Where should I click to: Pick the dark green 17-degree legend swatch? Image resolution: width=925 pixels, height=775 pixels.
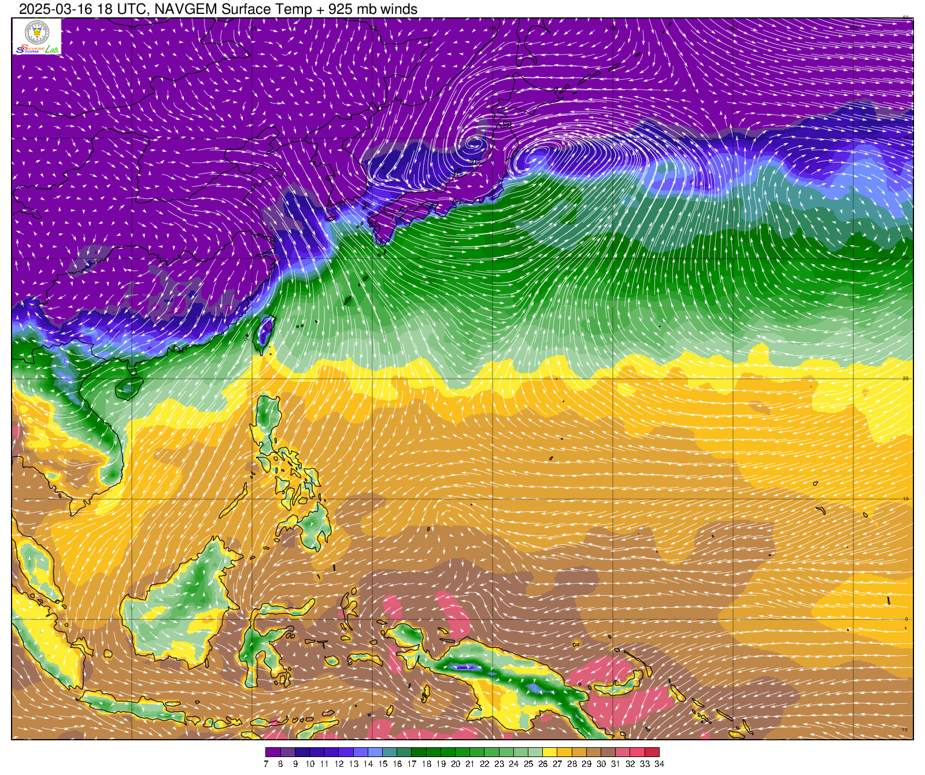tap(419, 752)
